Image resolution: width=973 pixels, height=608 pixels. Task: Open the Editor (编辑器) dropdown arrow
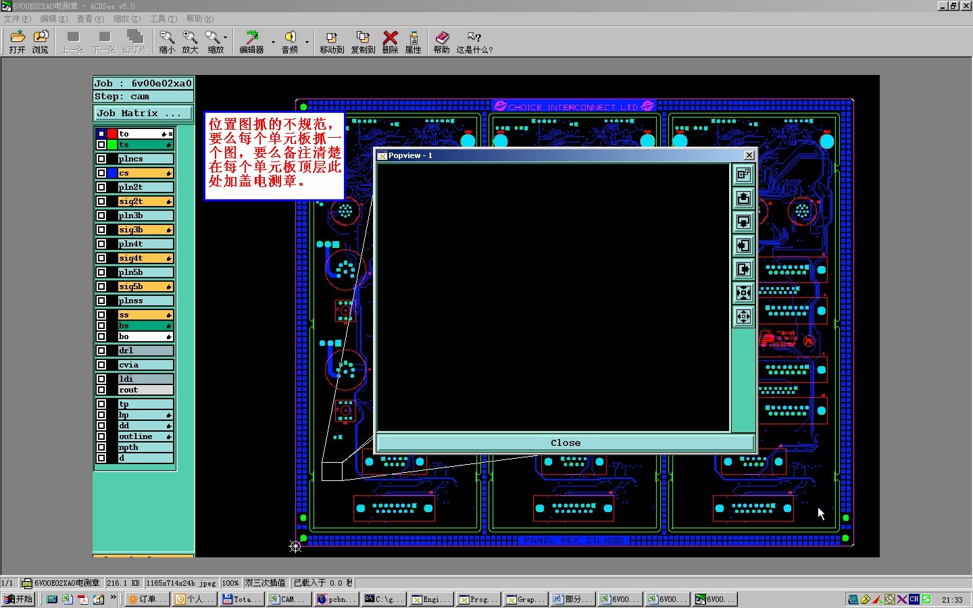273,42
